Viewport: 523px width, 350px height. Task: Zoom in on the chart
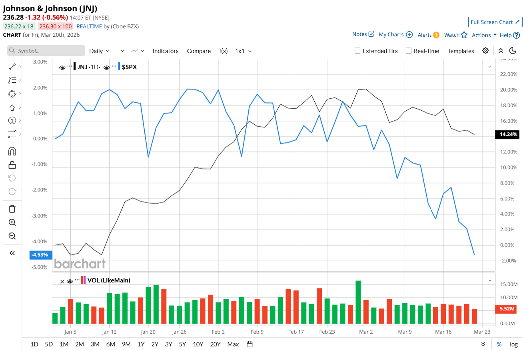[x=12, y=223]
